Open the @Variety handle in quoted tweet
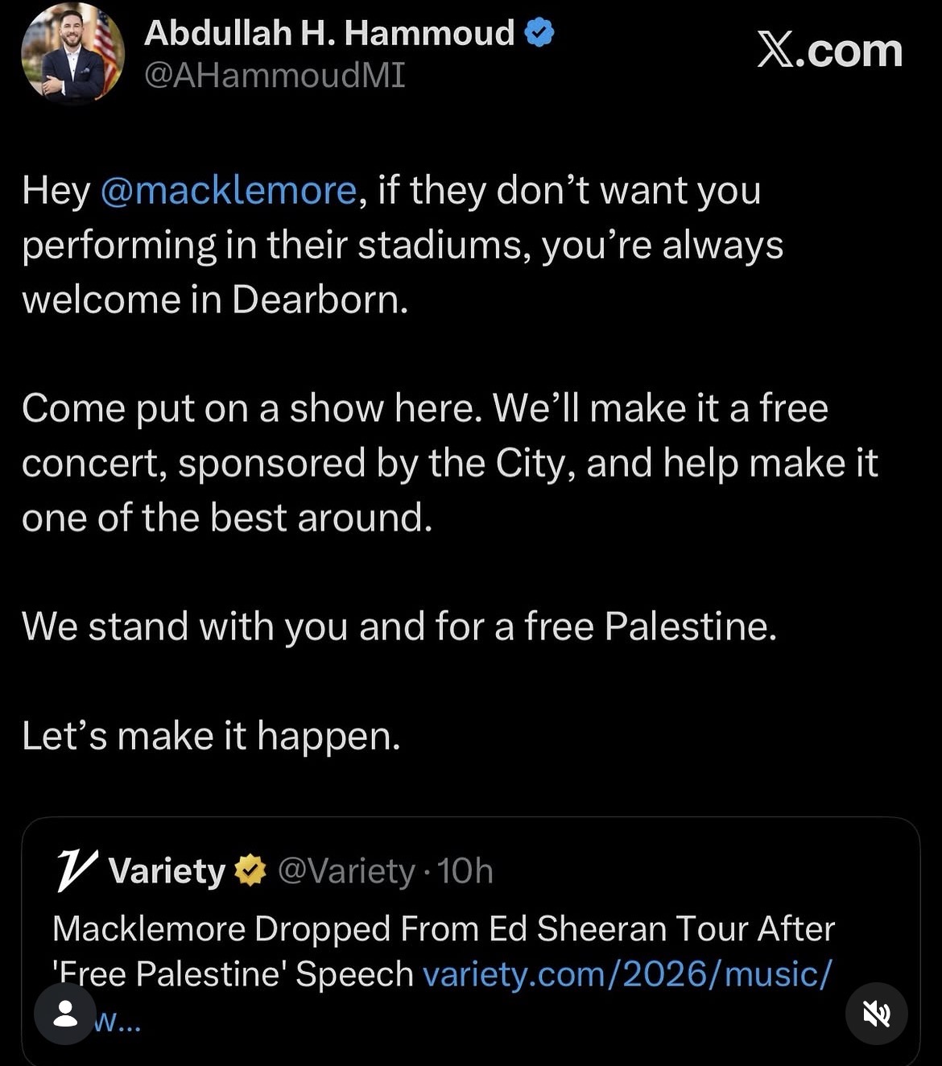Viewport: 942px width, 1066px height. click(346, 871)
